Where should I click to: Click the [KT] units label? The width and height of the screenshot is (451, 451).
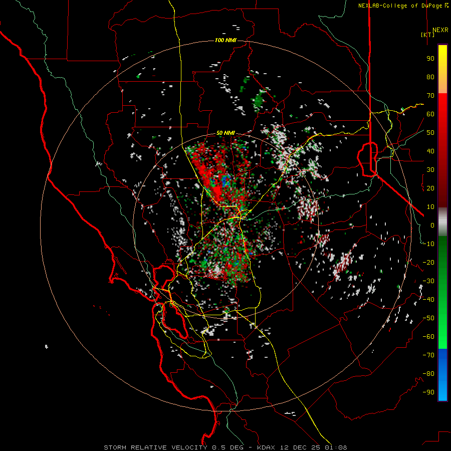tap(428, 35)
